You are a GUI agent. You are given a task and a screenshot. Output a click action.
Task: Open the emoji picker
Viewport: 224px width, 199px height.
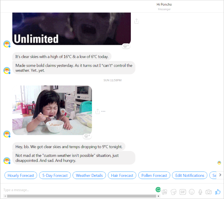[x=191, y=192]
